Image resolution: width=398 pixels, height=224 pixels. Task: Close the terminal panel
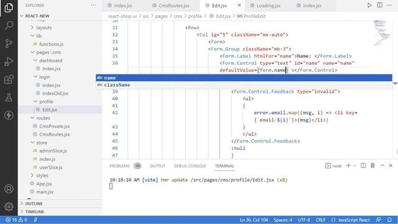[391, 166]
